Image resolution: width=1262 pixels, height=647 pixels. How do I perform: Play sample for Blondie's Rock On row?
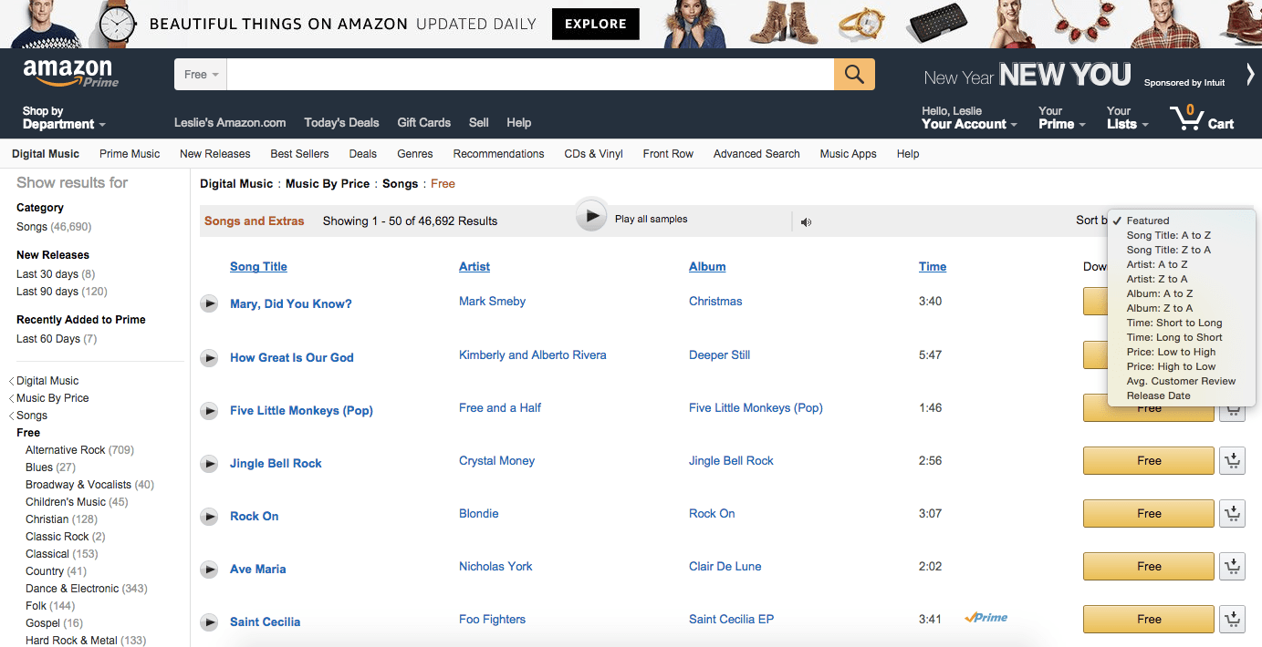click(x=209, y=516)
